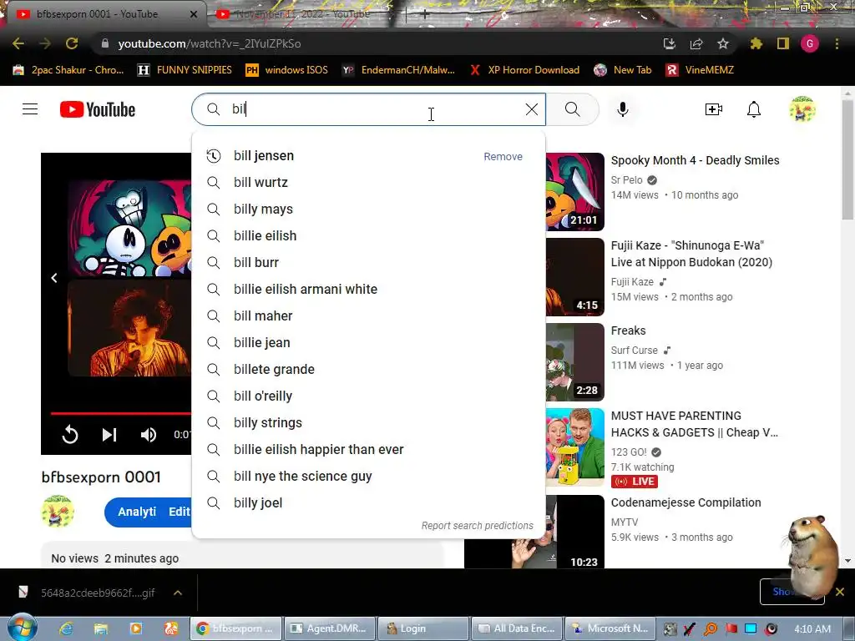This screenshot has width=855, height=641.
Task: Mute the video player volume
Action: [x=149, y=434]
